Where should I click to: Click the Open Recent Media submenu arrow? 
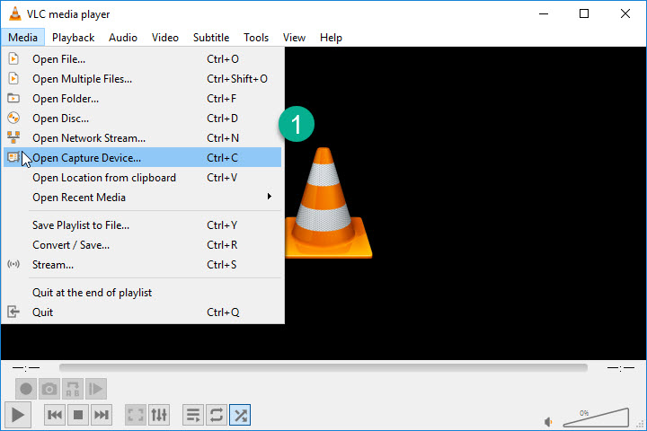tap(269, 197)
